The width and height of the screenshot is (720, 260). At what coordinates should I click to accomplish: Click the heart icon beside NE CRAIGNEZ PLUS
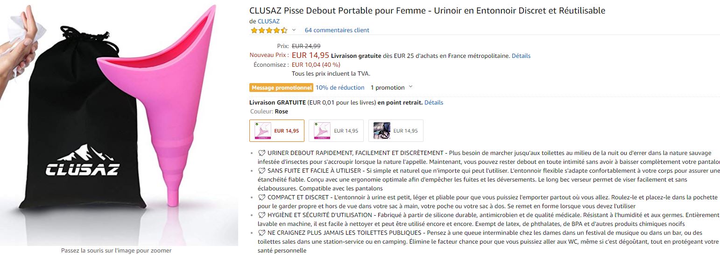(262, 233)
